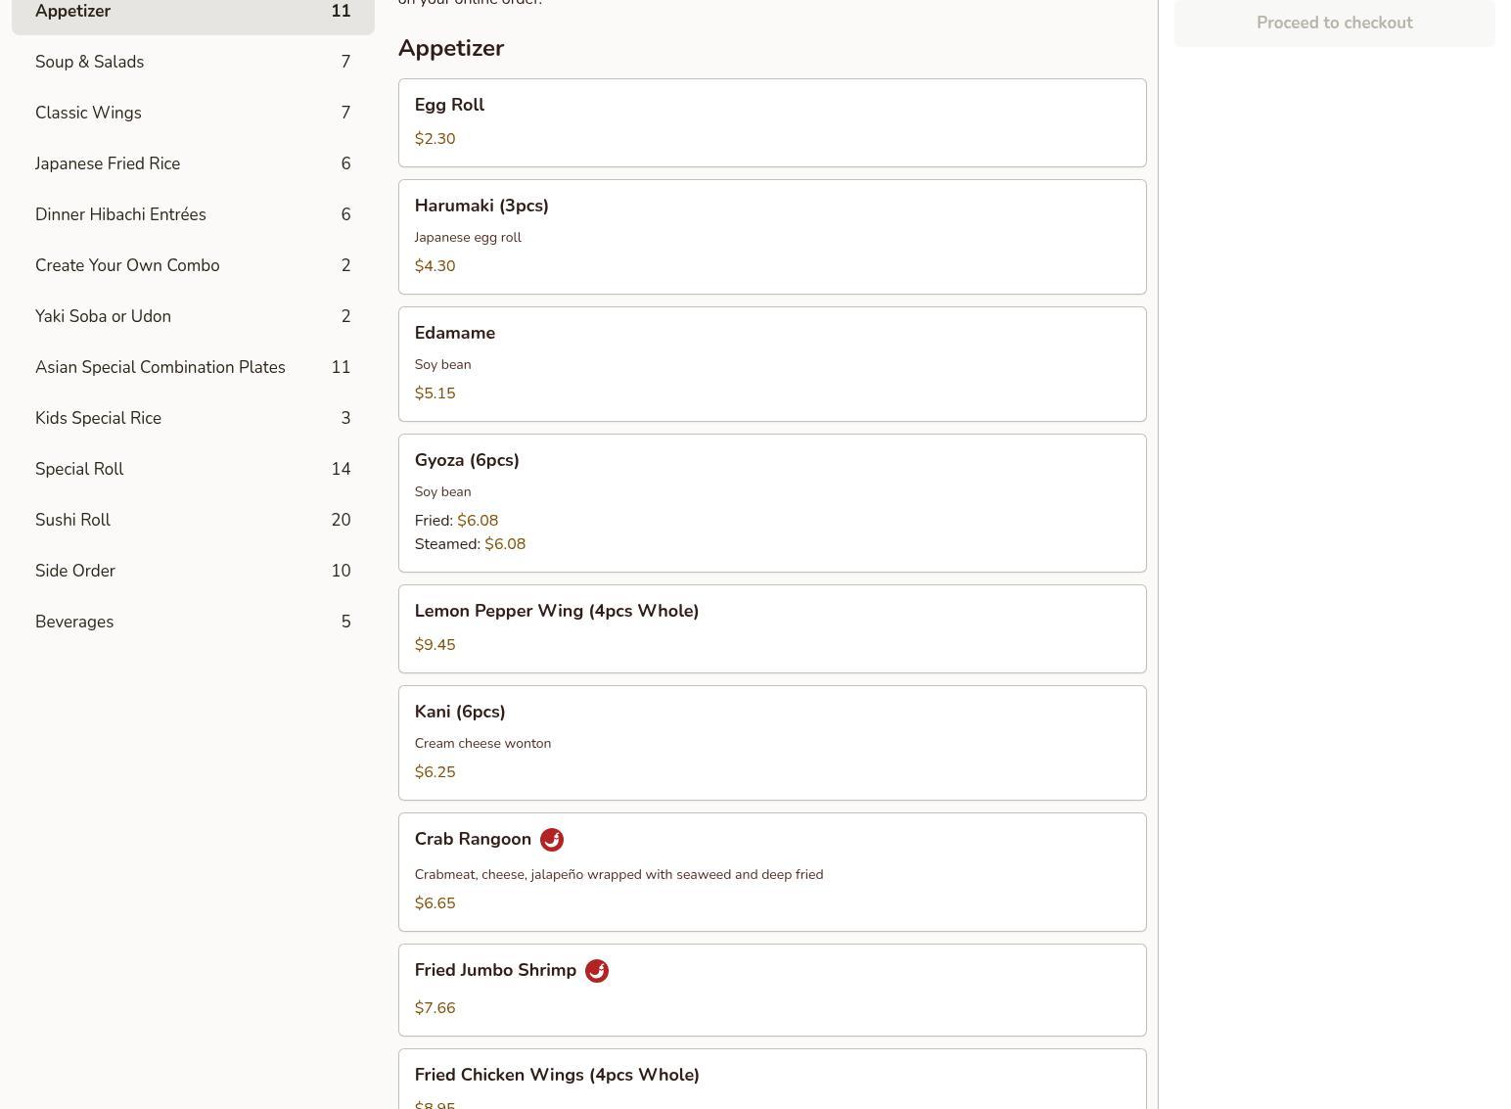Open the Beverages category
This screenshot has height=1109, width=1511.
(193, 622)
